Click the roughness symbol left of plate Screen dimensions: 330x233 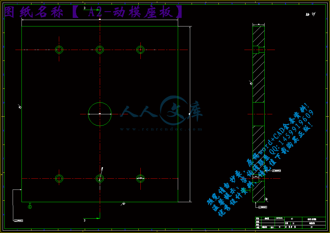click(20, 107)
